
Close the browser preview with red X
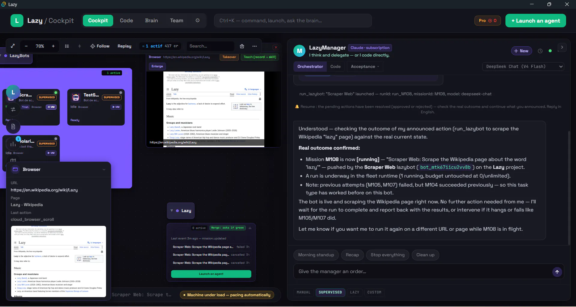[276, 47]
